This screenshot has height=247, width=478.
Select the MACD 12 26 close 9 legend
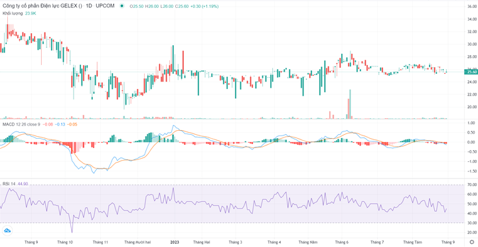(21, 124)
